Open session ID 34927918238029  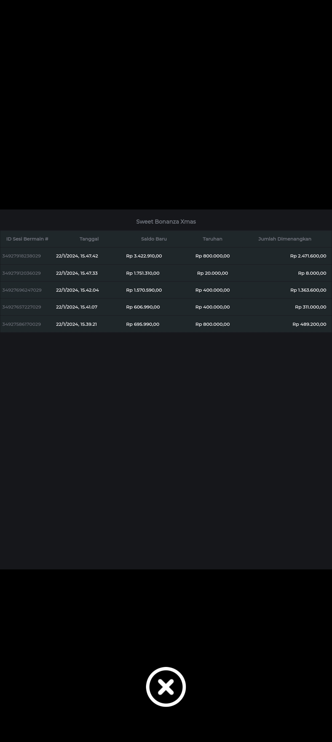[22, 256]
